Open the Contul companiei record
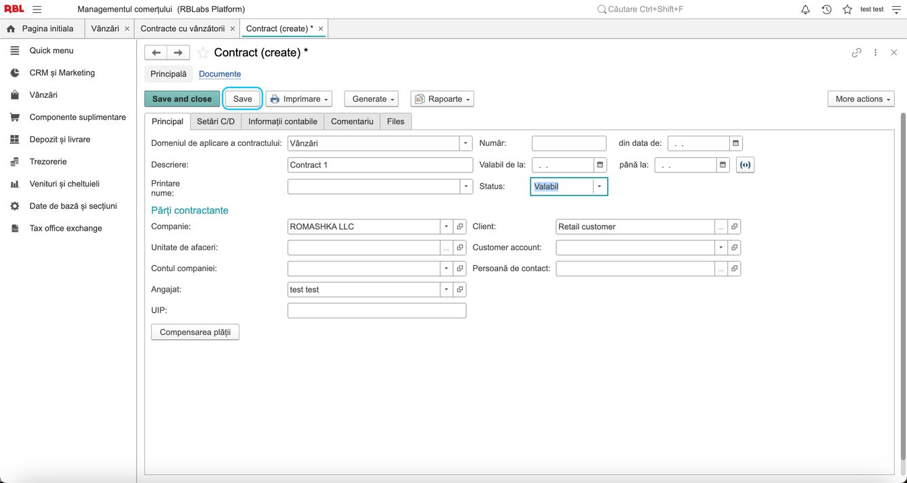 coord(460,269)
